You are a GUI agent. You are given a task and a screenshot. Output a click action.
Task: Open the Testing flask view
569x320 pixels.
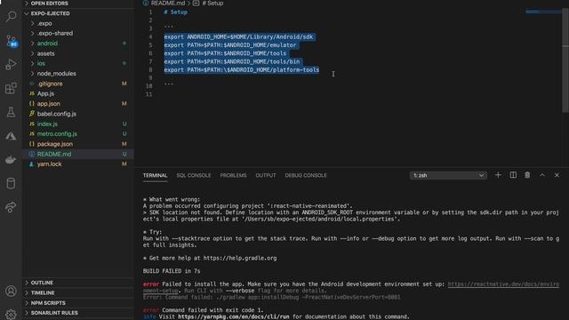pos(11,112)
